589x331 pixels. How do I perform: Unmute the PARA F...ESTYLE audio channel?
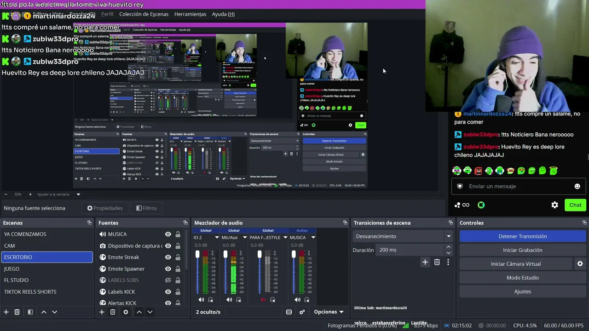point(263,300)
